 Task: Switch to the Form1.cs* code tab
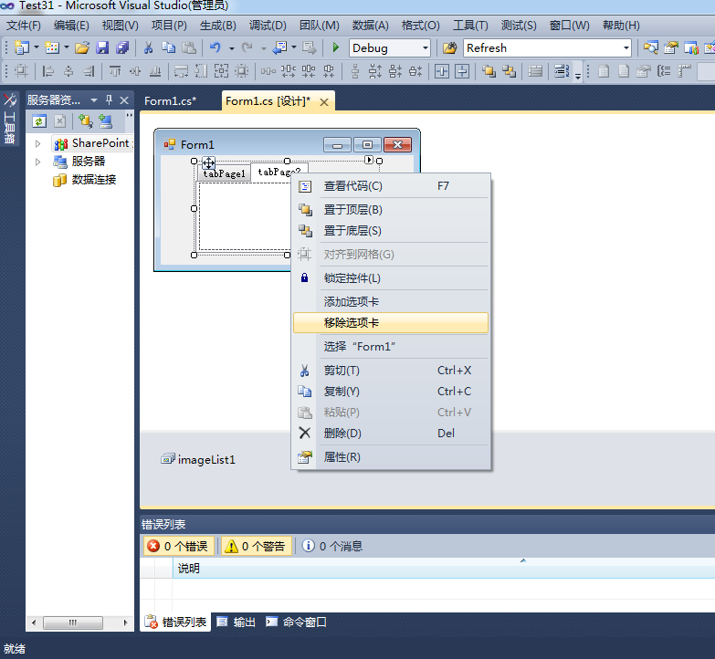point(171,100)
